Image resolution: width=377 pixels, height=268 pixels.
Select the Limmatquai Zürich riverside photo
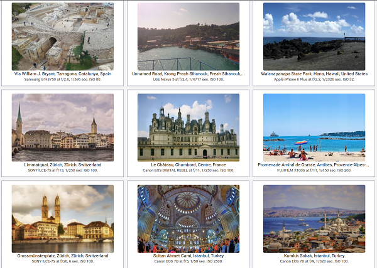(x=62, y=127)
